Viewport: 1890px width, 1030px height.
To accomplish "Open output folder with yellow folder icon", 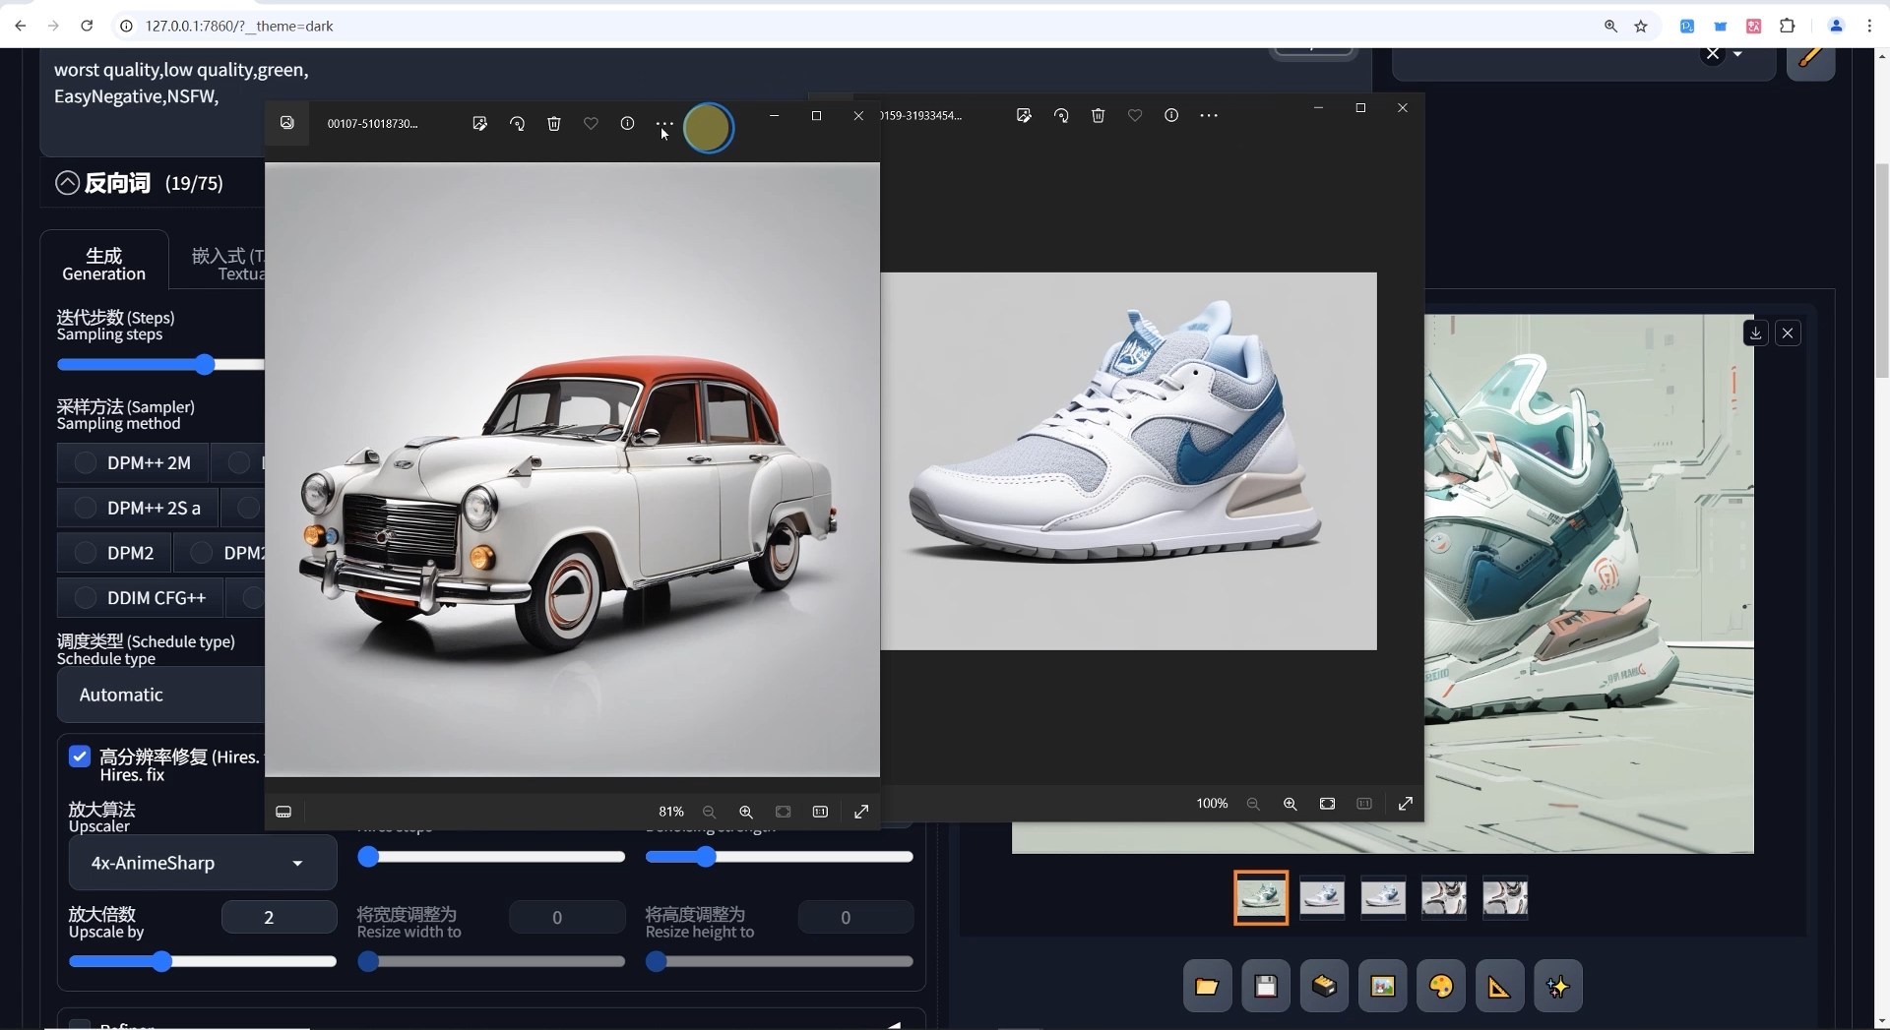I will coord(1208,986).
